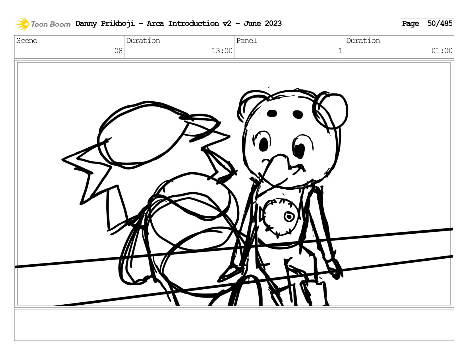
Task: Click the panel duration value '01:00'
Action: click(x=442, y=51)
